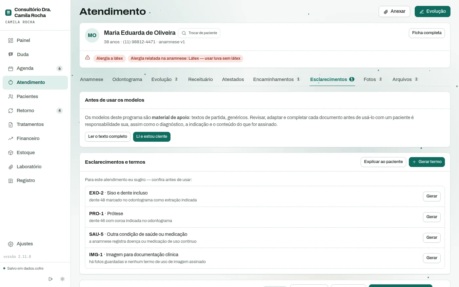459x287 pixels.
Task: Switch to the Evolução tab
Action: [x=165, y=79]
